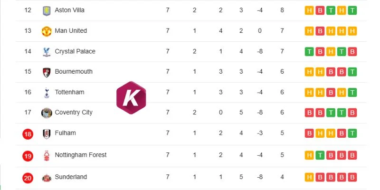Click the Coventry City club crest
Image resolution: width=380 pixels, height=190 pixels.
click(47, 113)
